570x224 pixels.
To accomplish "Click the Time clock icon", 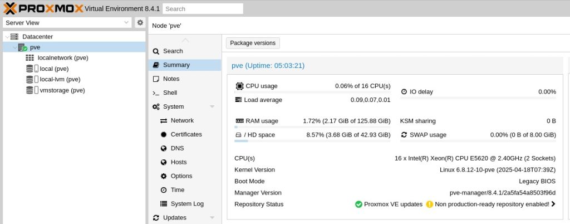I will coord(164,190).
